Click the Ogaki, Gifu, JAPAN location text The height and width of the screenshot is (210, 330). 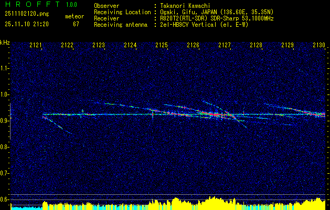[x=217, y=12]
